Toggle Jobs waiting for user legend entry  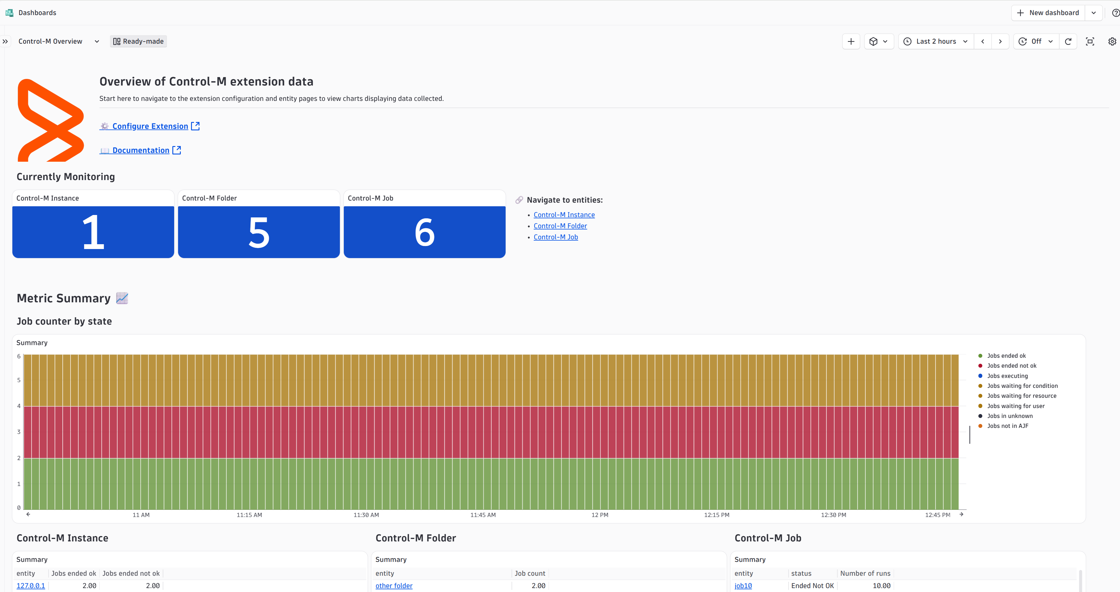pyautogui.click(x=1011, y=406)
